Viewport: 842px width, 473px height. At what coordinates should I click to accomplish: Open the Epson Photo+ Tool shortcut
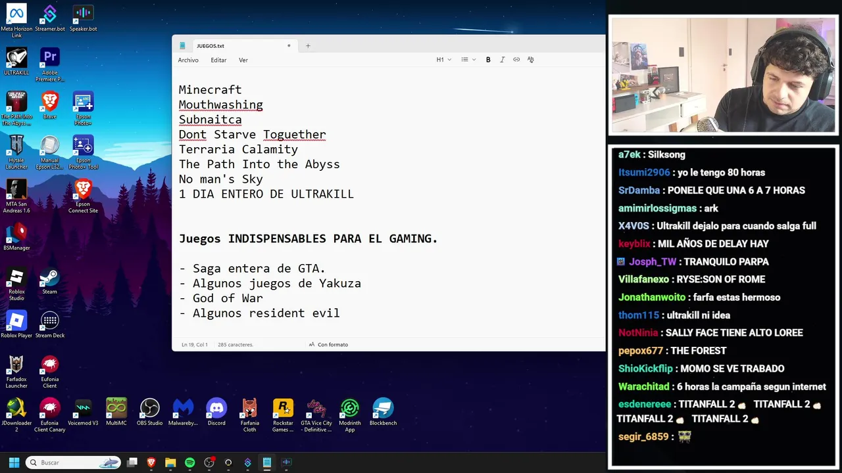[83, 152]
